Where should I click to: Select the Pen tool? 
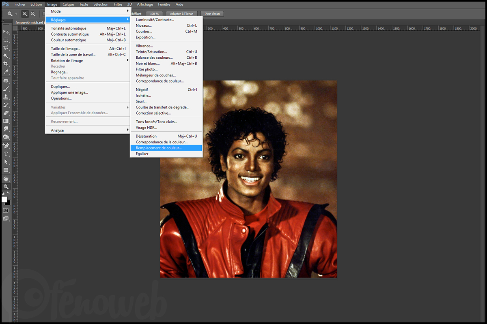6,146
